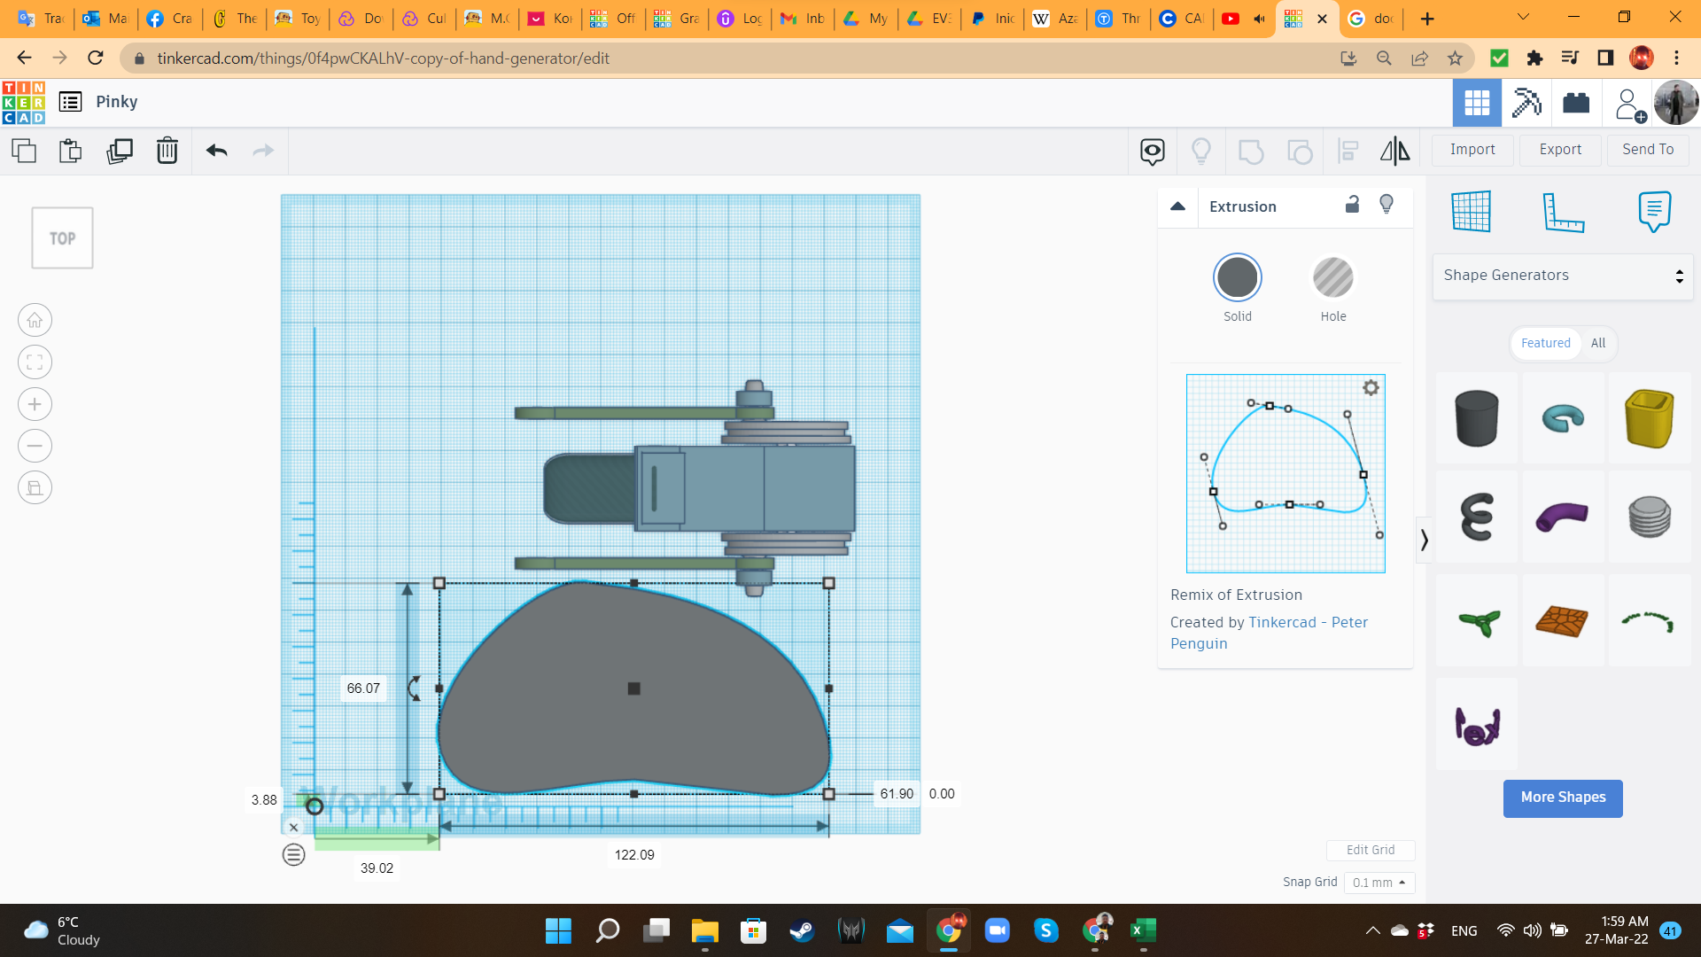Switch to the All tab

(x=1597, y=343)
